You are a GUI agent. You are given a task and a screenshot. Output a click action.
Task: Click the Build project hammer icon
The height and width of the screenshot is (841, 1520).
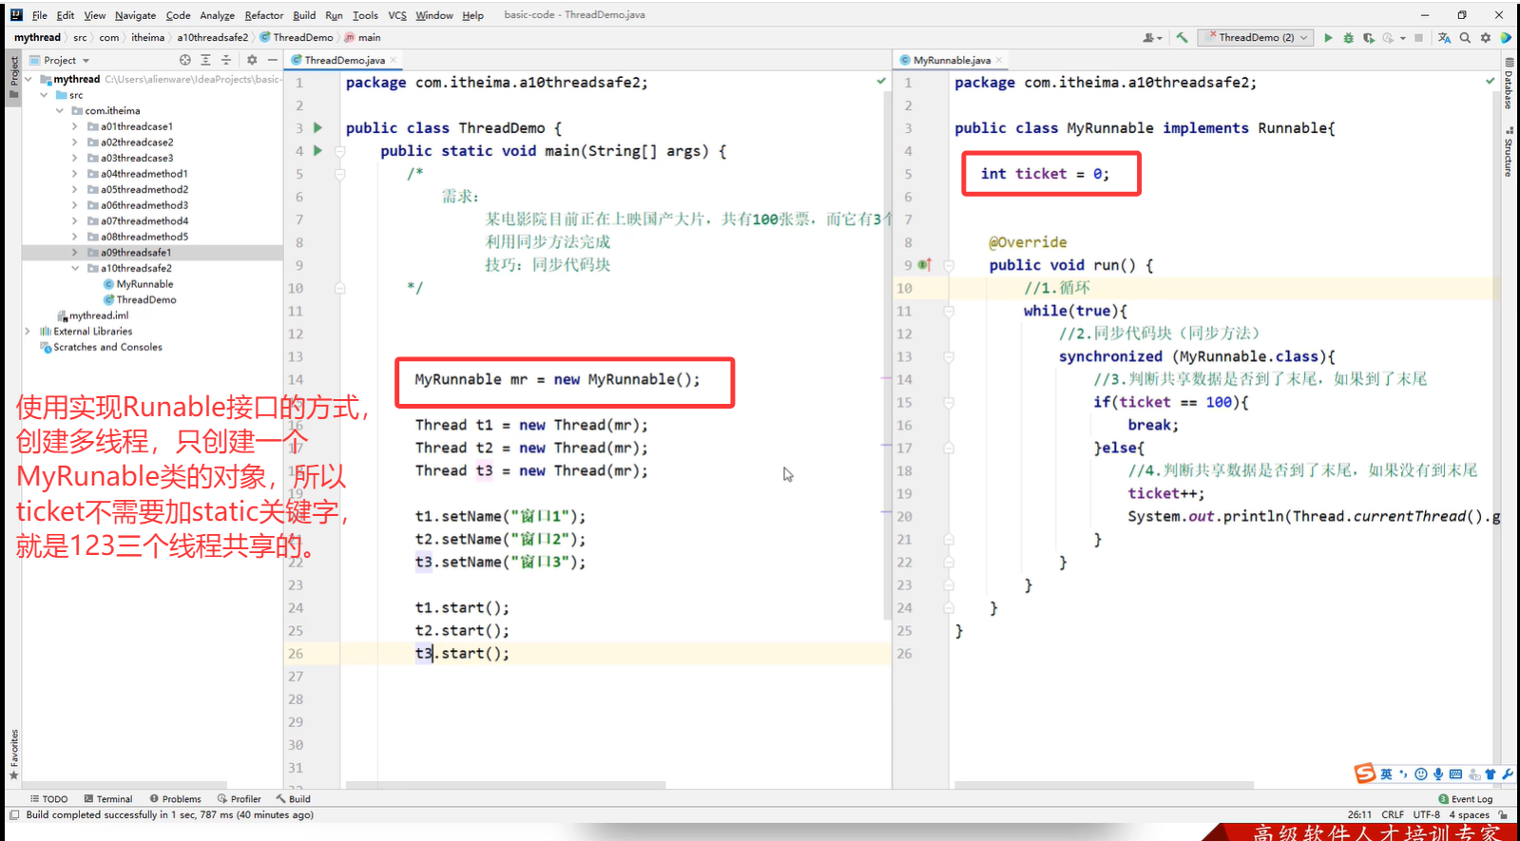pyautogui.click(x=1182, y=38)
